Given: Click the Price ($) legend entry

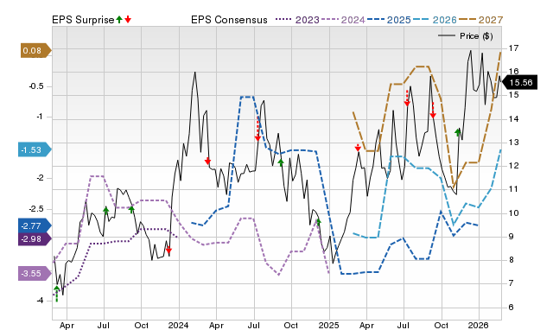Looking at the screenshot, I should coord(466,36).
